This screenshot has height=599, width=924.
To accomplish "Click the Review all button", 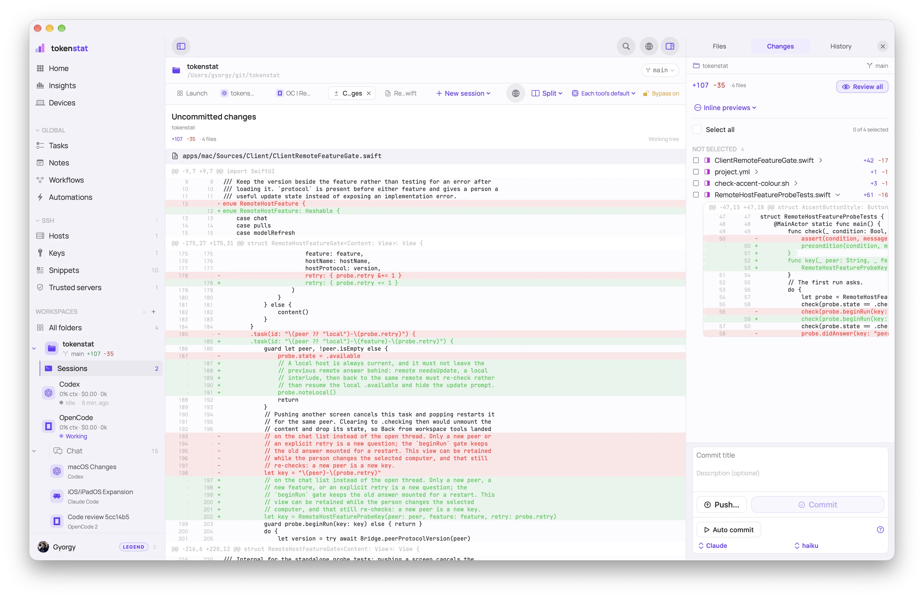I will 862,87.
